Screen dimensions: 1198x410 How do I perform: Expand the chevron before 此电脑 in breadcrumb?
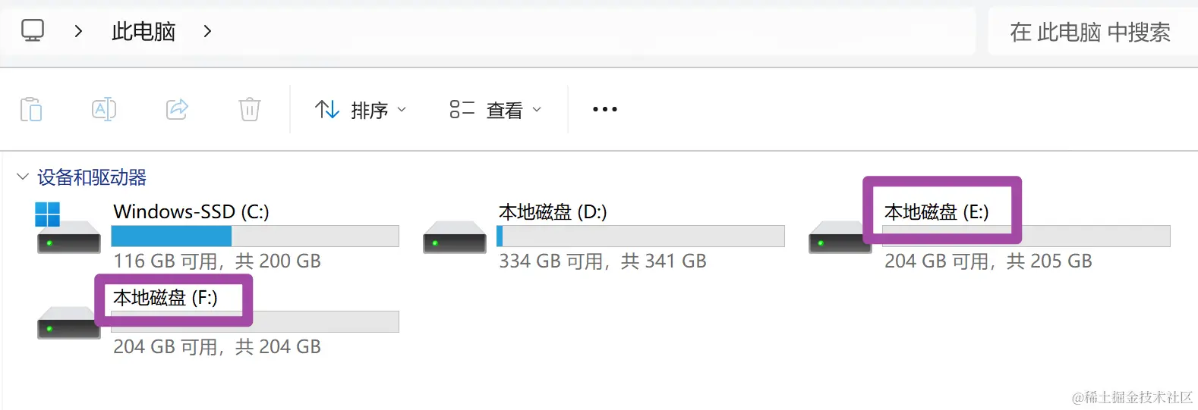(x=78, y=31)
